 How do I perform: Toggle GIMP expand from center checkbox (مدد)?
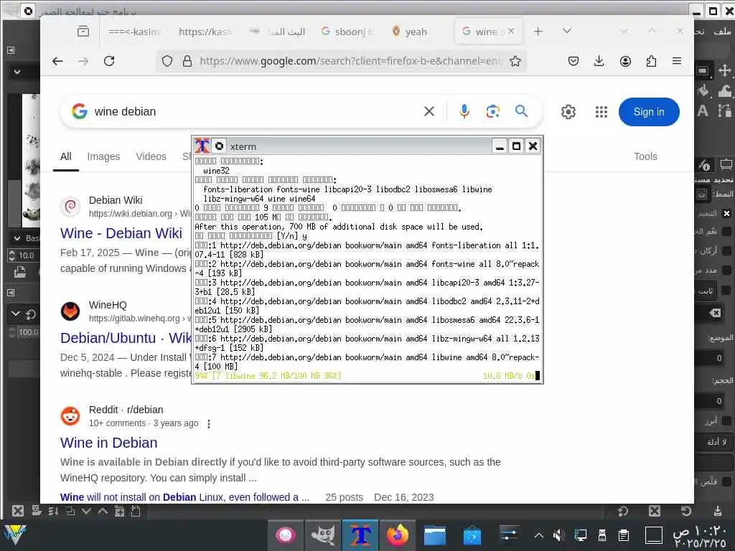pos(727,270)
